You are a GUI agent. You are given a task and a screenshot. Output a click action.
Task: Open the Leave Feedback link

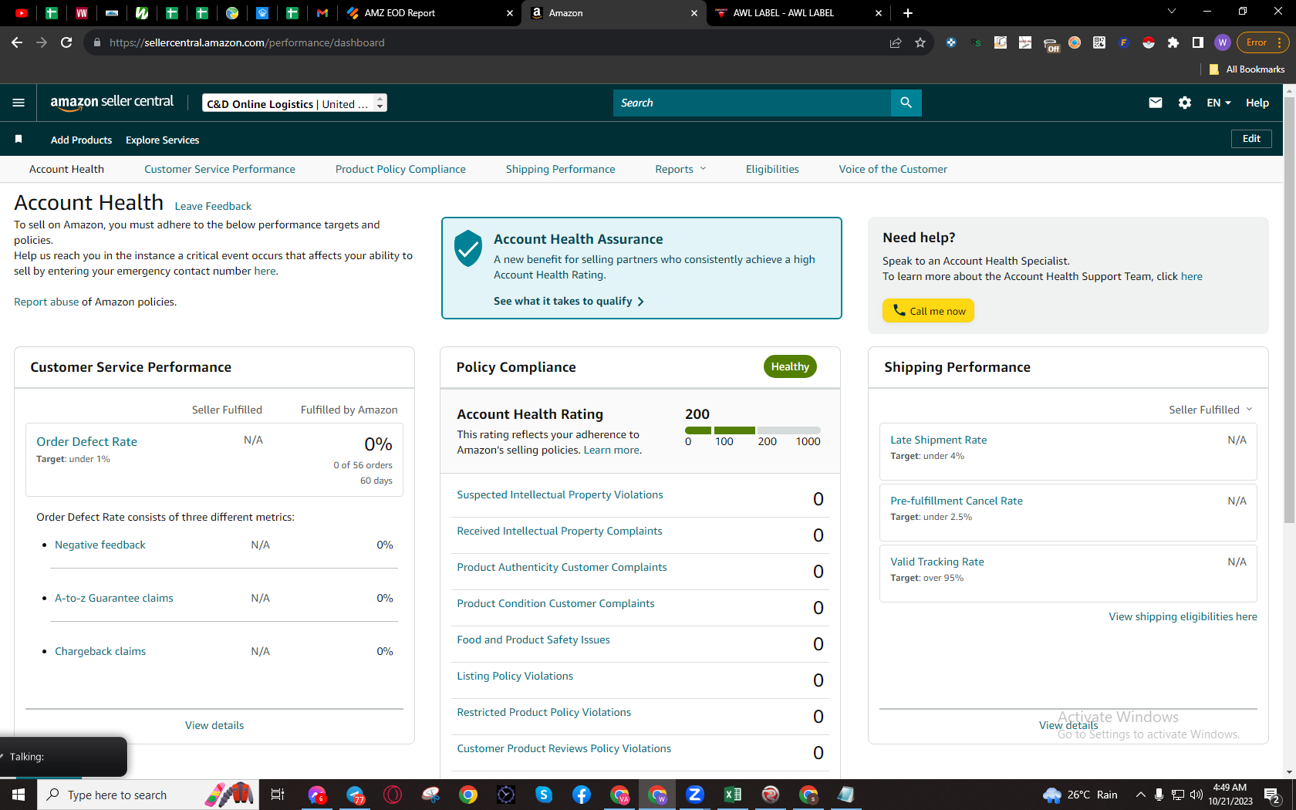tap(213, 206)
